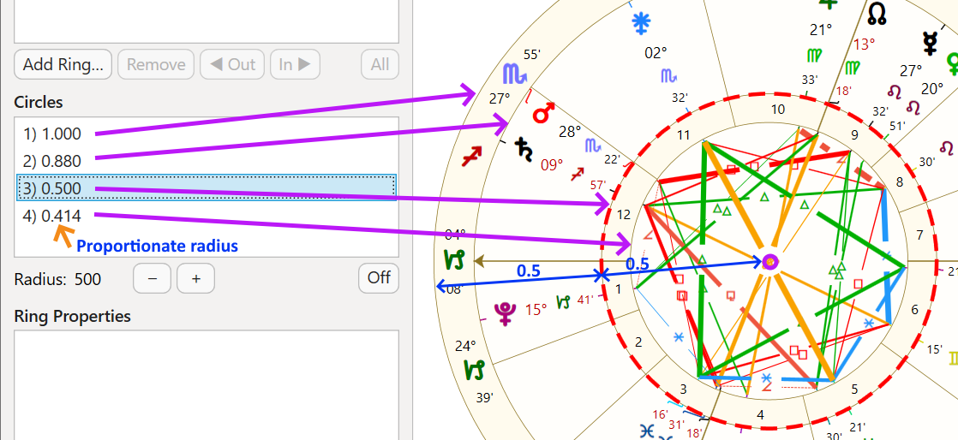Select circle 4) 0.414 in the list
Screen dimensions: 958x440
point(207,216)
